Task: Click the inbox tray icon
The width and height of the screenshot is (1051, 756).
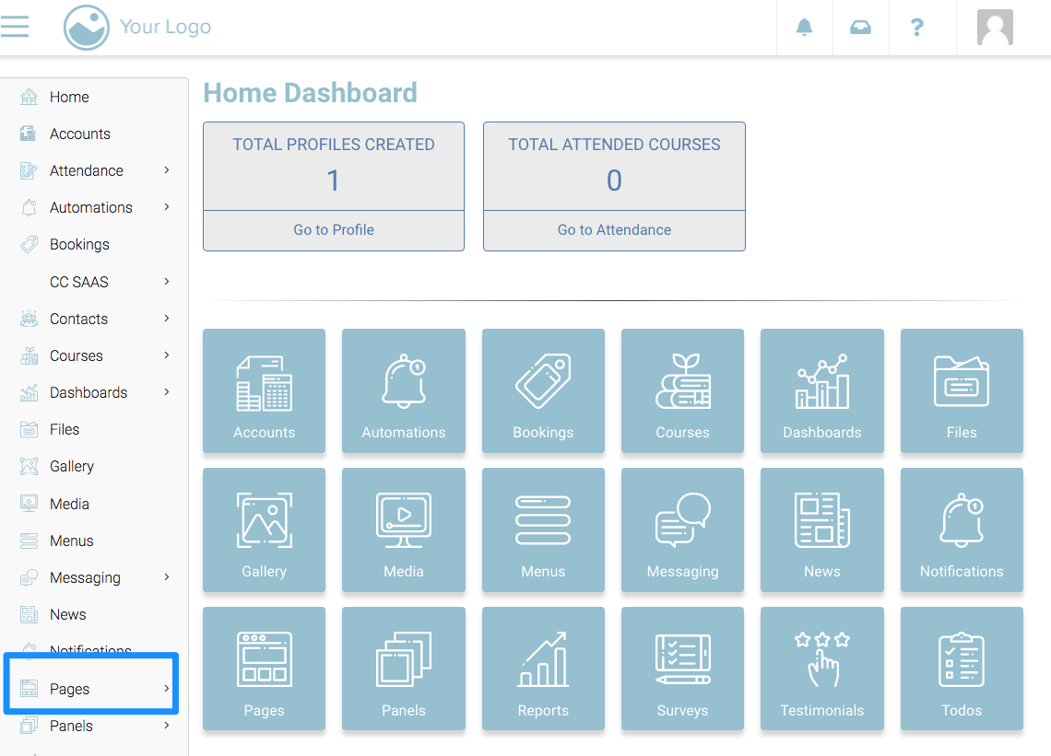Action: pos(860,28)
